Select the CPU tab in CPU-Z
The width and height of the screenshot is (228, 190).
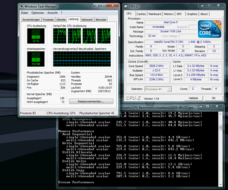point(129,14)
